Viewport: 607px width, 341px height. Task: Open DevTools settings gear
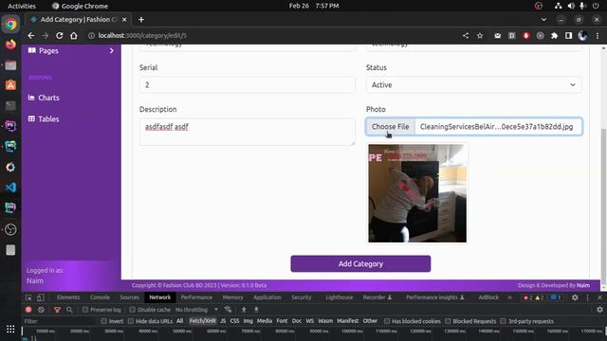[x=575, y=297]
